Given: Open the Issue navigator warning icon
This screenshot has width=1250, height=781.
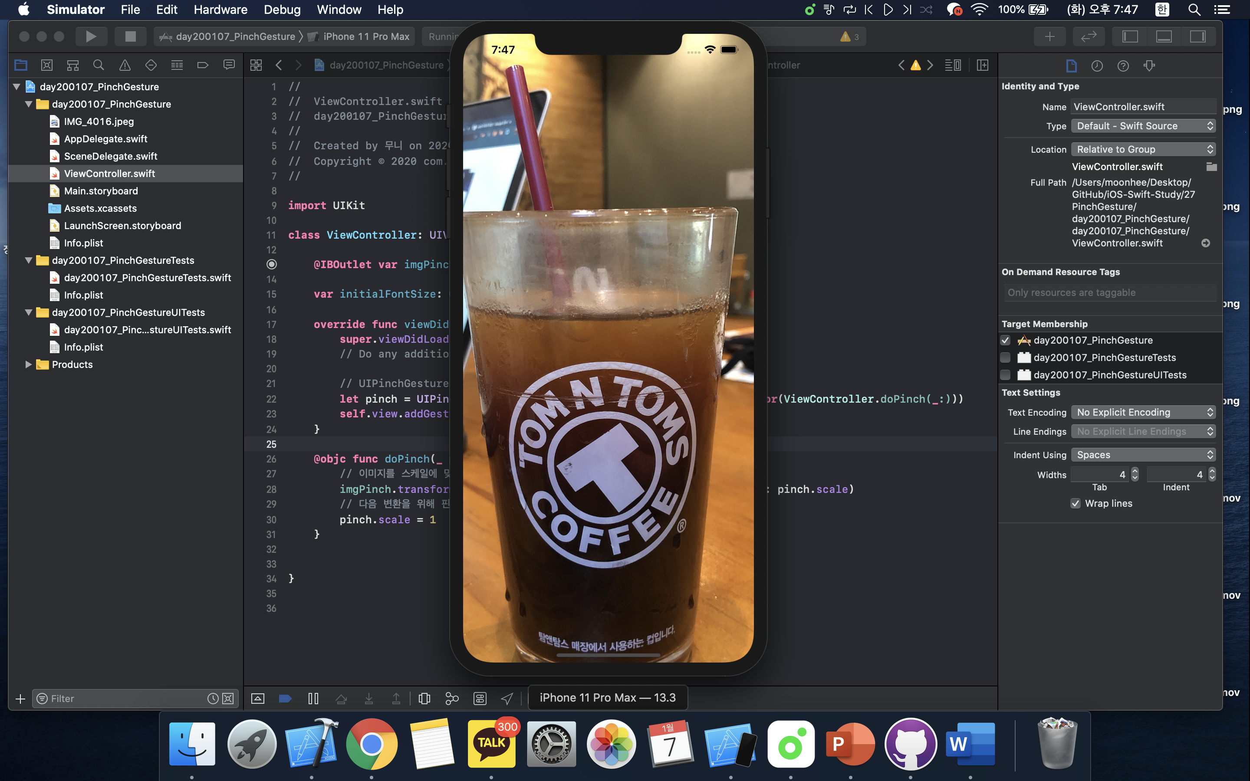Looking at the screenshot, I should click(125, 65).
